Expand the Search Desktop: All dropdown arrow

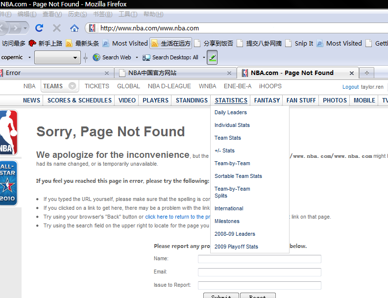coord(204,57)
